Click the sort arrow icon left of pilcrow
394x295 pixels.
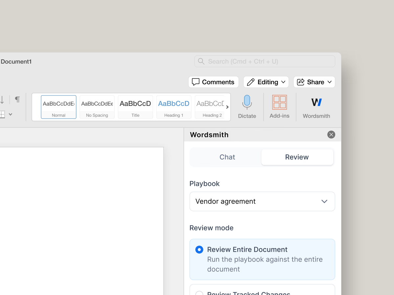(x=2, y=100)
